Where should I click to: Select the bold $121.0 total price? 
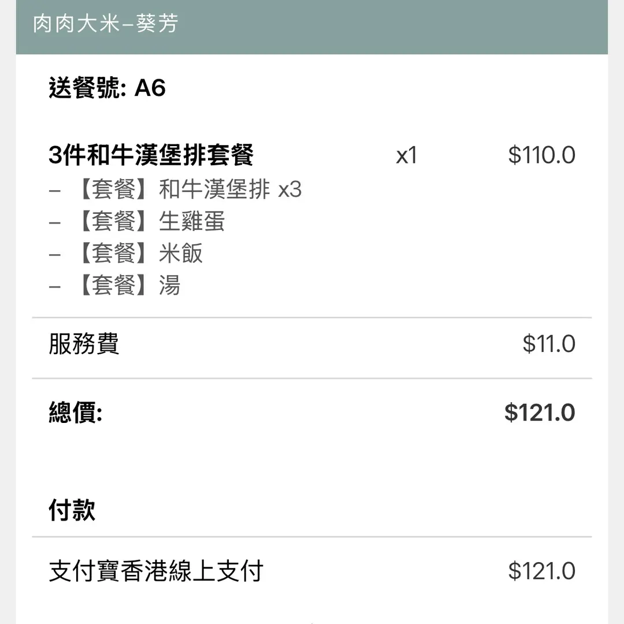coord(540,413)
